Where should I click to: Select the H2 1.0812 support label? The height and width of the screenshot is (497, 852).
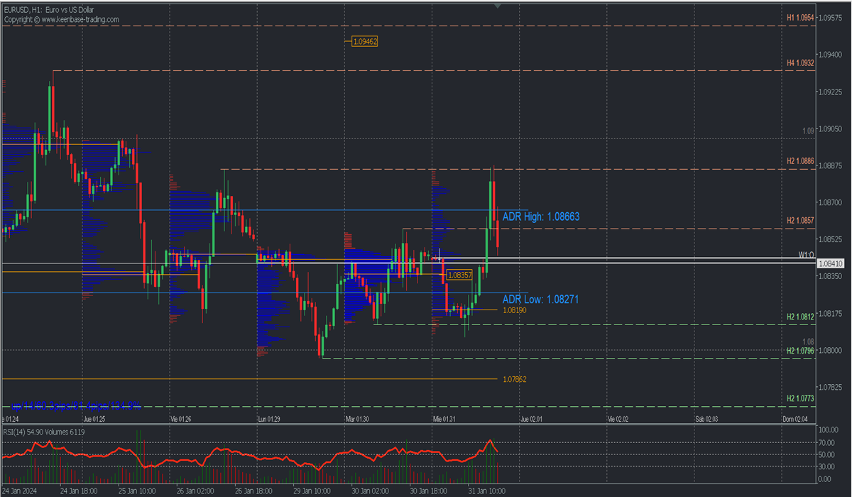point(800,317)
